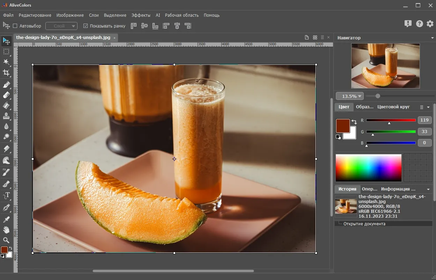Click the help question mark button
Image resolution: width=436 pixels, height=280 pixels.
(419, 23)
